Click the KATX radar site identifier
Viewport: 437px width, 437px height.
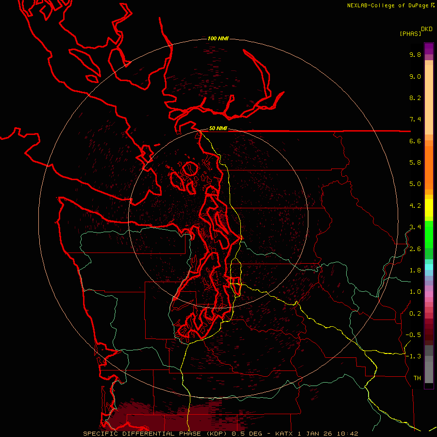pyautogui.click(x=285, y=434)
